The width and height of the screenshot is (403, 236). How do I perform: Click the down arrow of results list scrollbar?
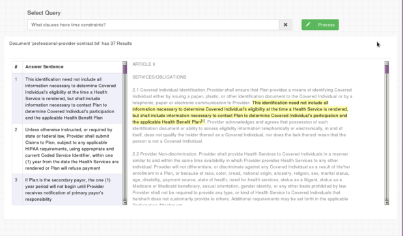pyautogui.click(x=125, y=203)
